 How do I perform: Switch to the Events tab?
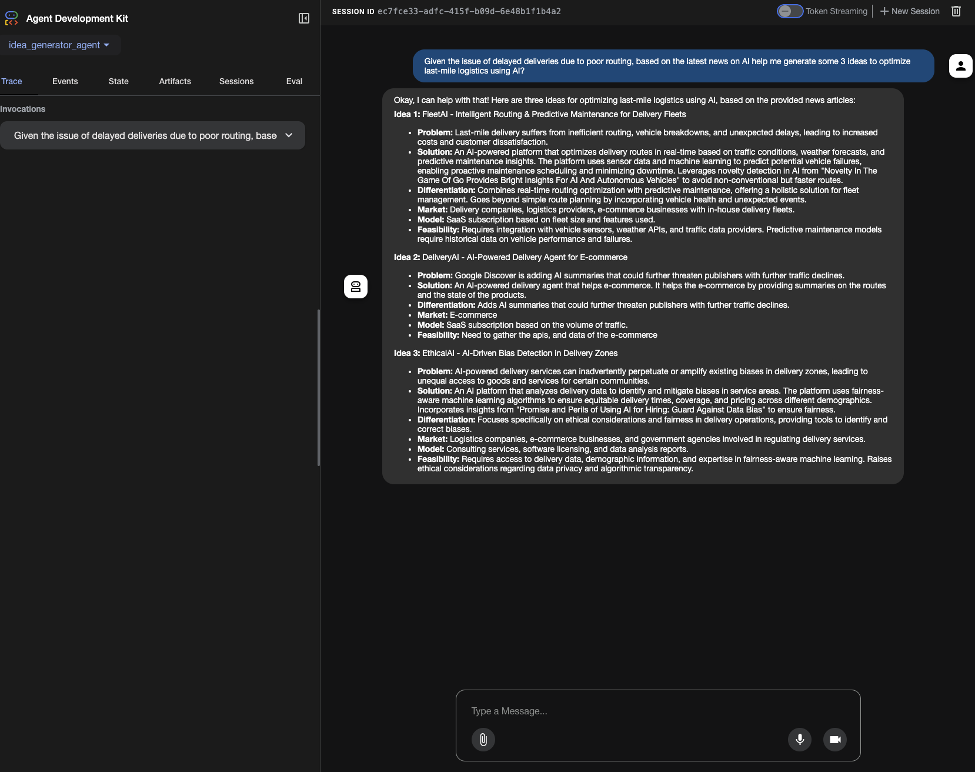point(65,81)
